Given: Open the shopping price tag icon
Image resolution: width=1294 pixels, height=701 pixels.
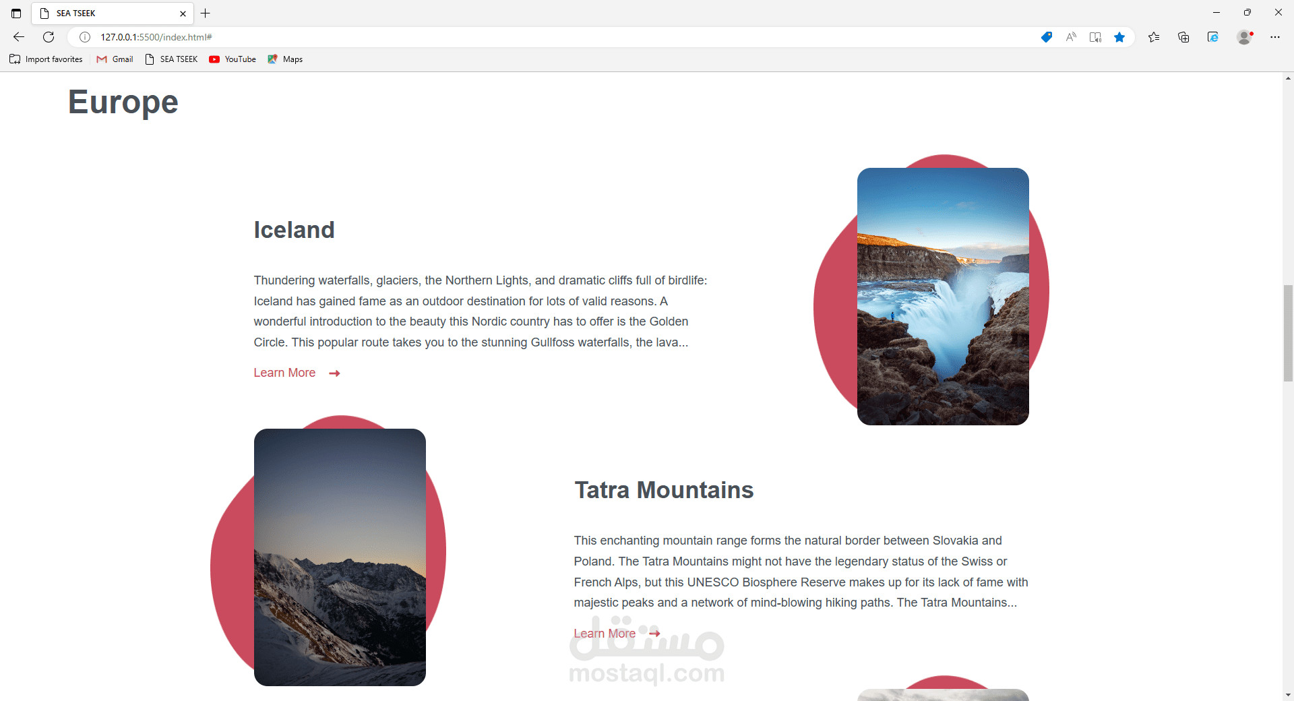Looking at the screenshot, I should [x=1047, y=37].
